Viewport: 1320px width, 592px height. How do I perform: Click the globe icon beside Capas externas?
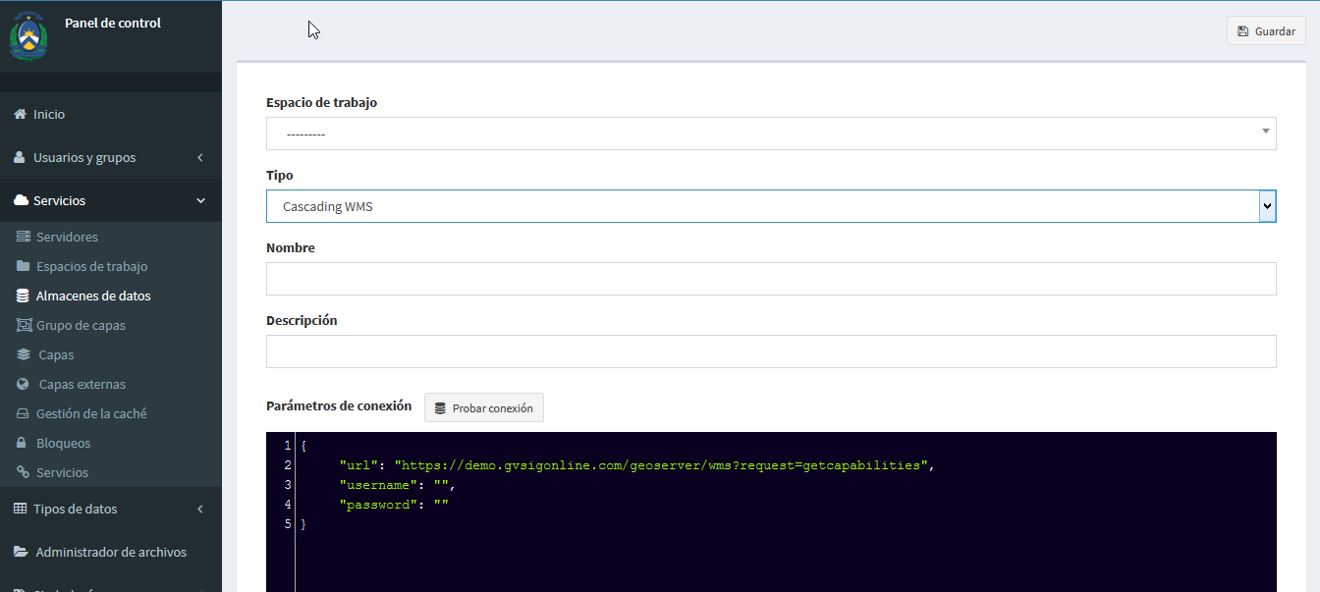coord(24,385)
